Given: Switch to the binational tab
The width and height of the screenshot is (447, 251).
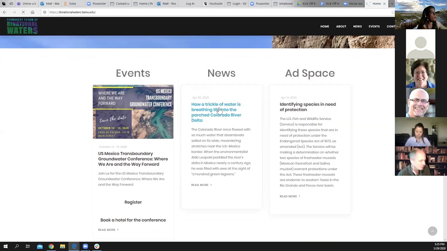Looking at the screenshot, I should pyautogui.click(x=283, y=3).
